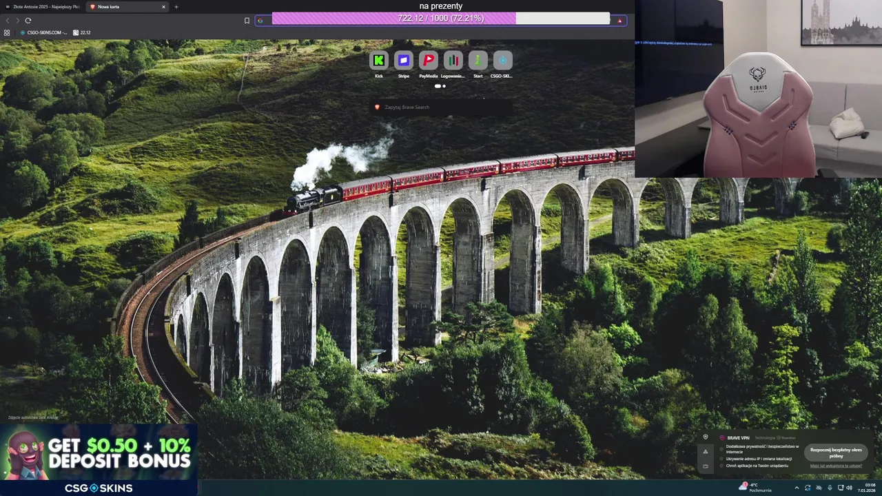Click the crossed-out camera tray icon
The height and width of the screenshot is (496, 882).
819,488
